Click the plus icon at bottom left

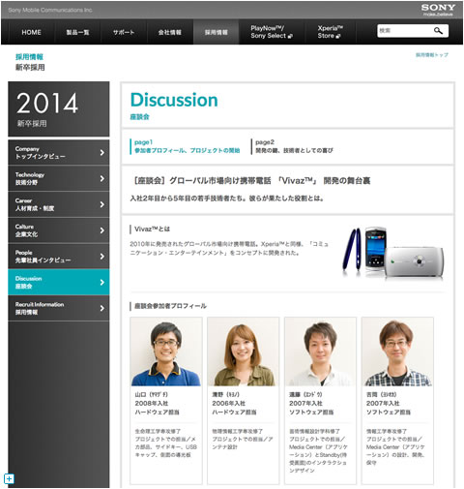[9, 478]
